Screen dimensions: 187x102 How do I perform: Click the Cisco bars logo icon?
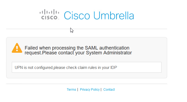click(49, 12)
